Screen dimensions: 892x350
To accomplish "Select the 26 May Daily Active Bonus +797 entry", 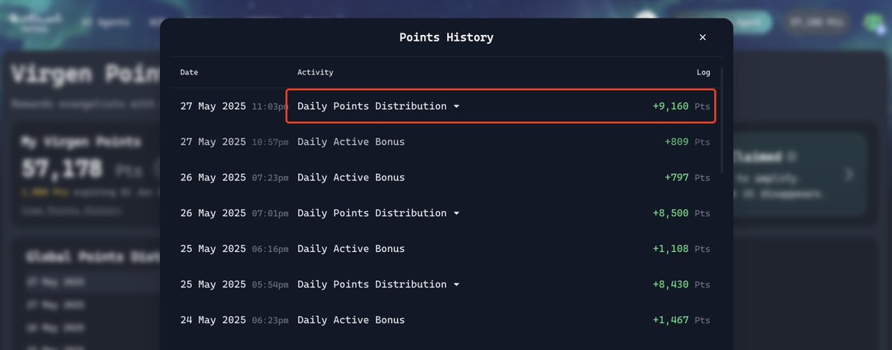I will coord(445,178).
